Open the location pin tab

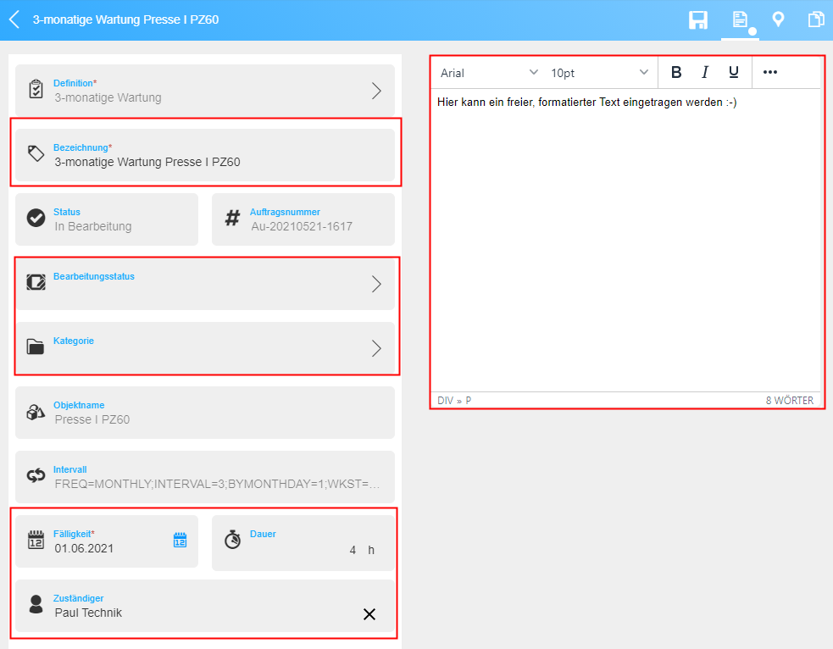click(778, 19)
